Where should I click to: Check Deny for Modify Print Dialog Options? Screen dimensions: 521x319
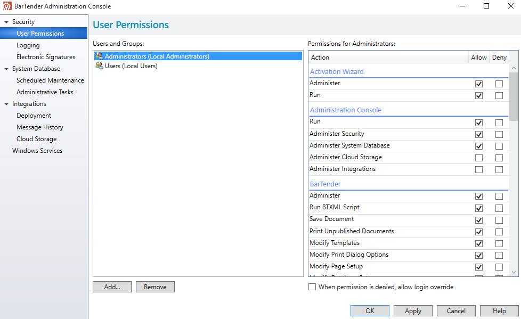499,255
